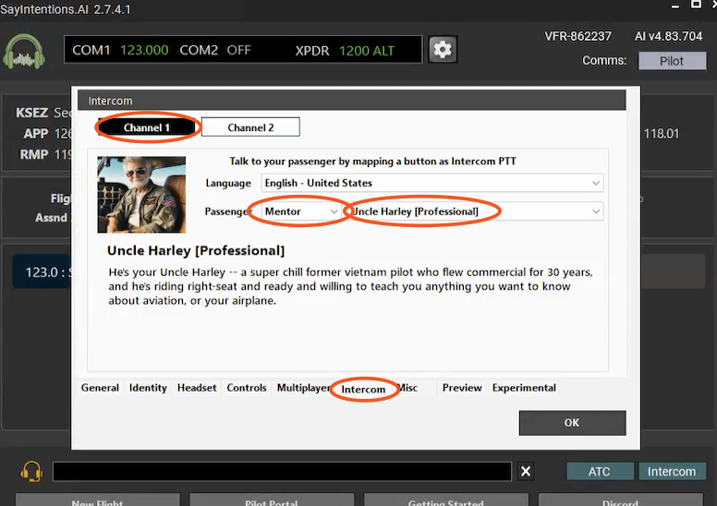Click the orange headset icon beside text box
Viewport: 717px width, 506px height.
(31, 471)
